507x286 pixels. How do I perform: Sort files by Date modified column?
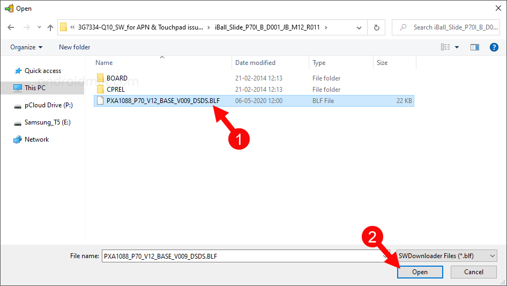click(x=255, y=63)
